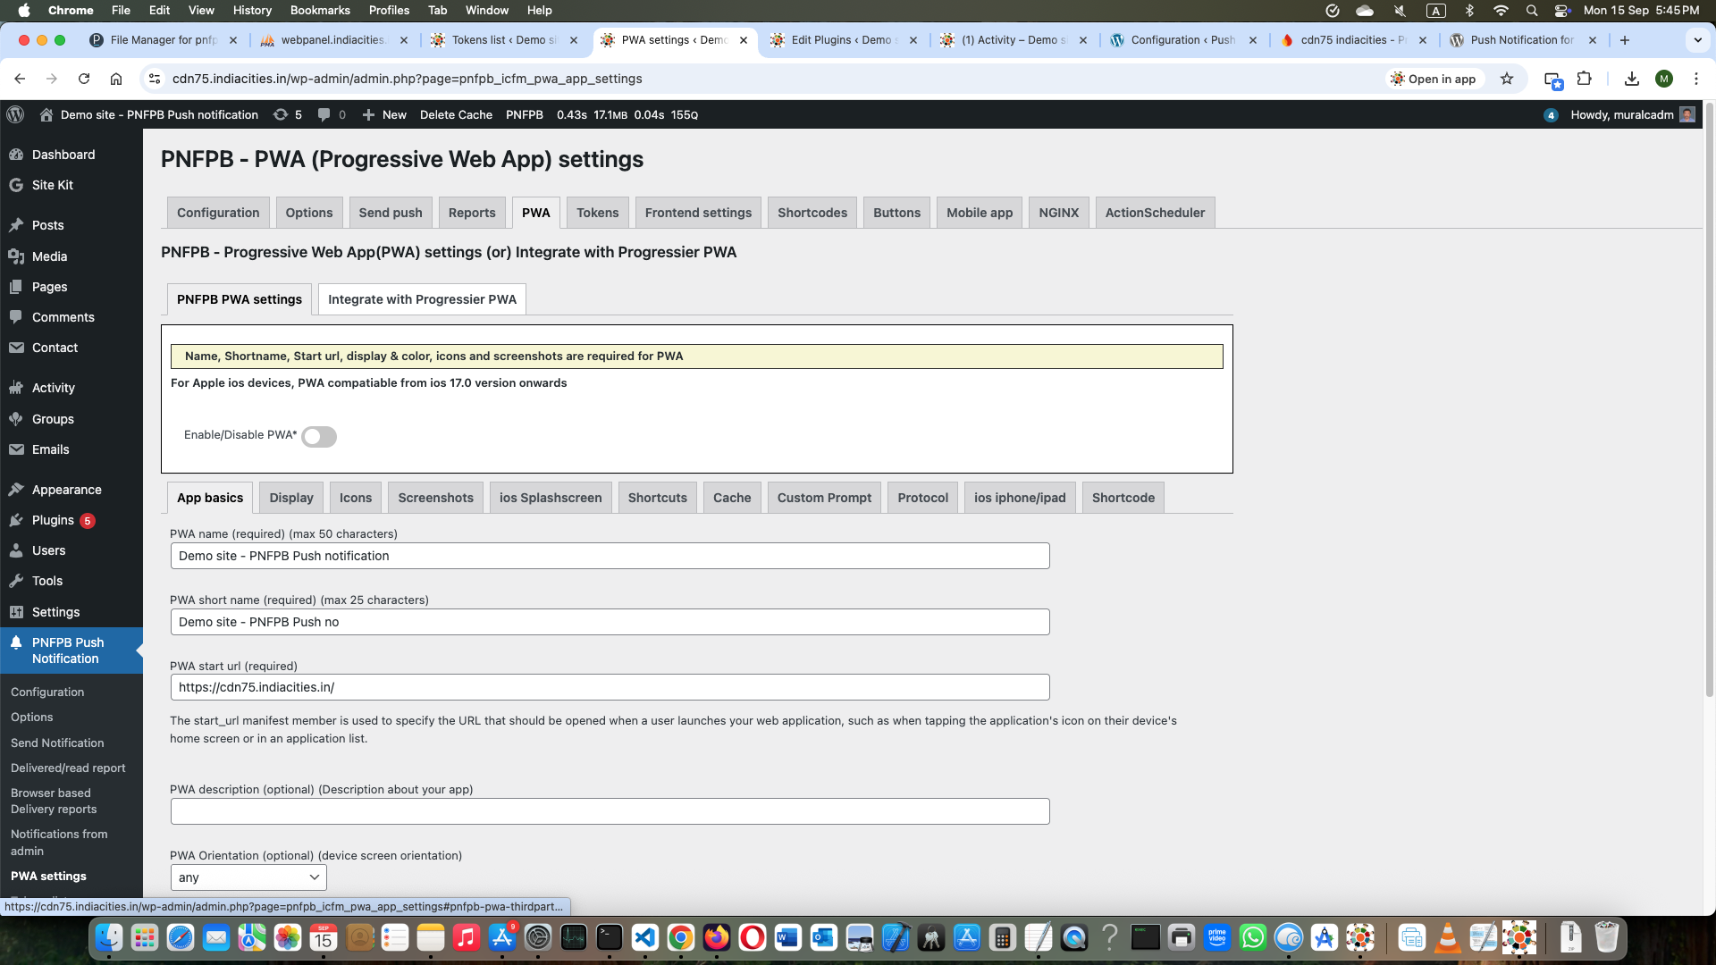The width and height of the screenshot is (1716, 965).
Task: Click the PWA description input field
Action: [610, 811]
